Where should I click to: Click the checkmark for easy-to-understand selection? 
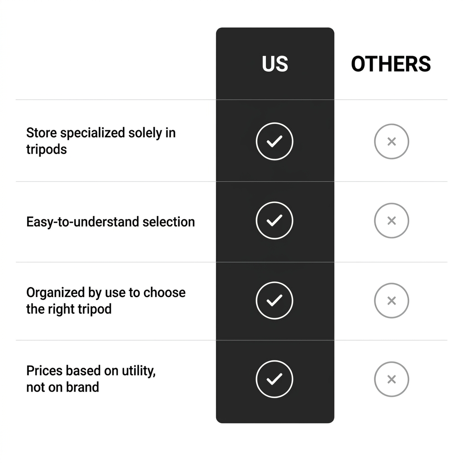point(274,221)
